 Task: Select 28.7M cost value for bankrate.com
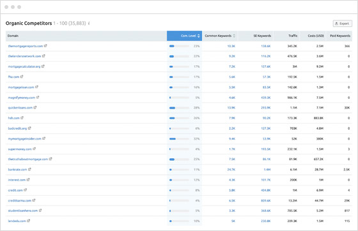(319, 170)
